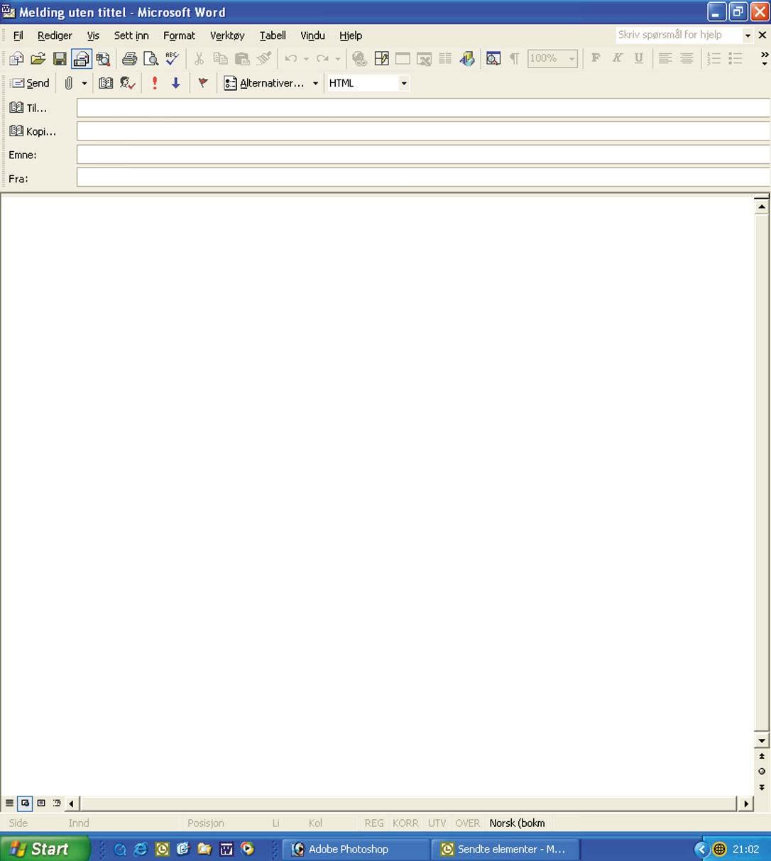Screen dimensions: 771x861
Task: Open the Vis menu
Action: click(93, 35)
